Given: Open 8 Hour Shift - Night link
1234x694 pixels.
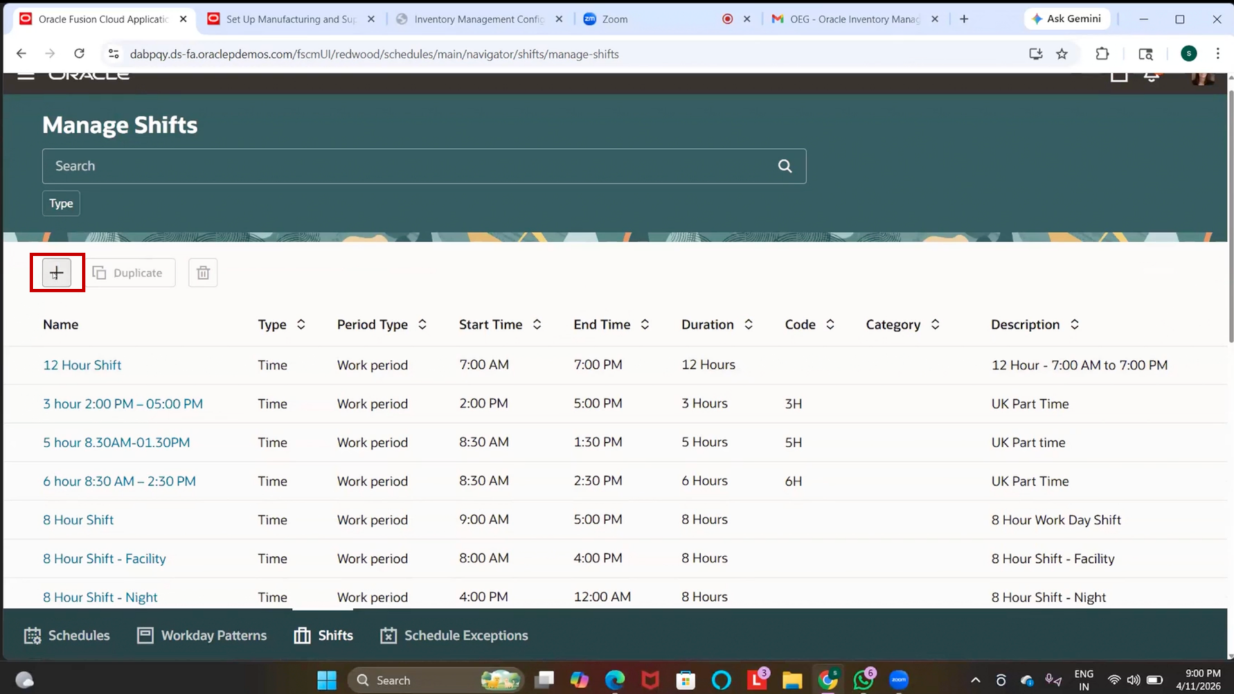Looking at the screenshot, I should (100, 597).
